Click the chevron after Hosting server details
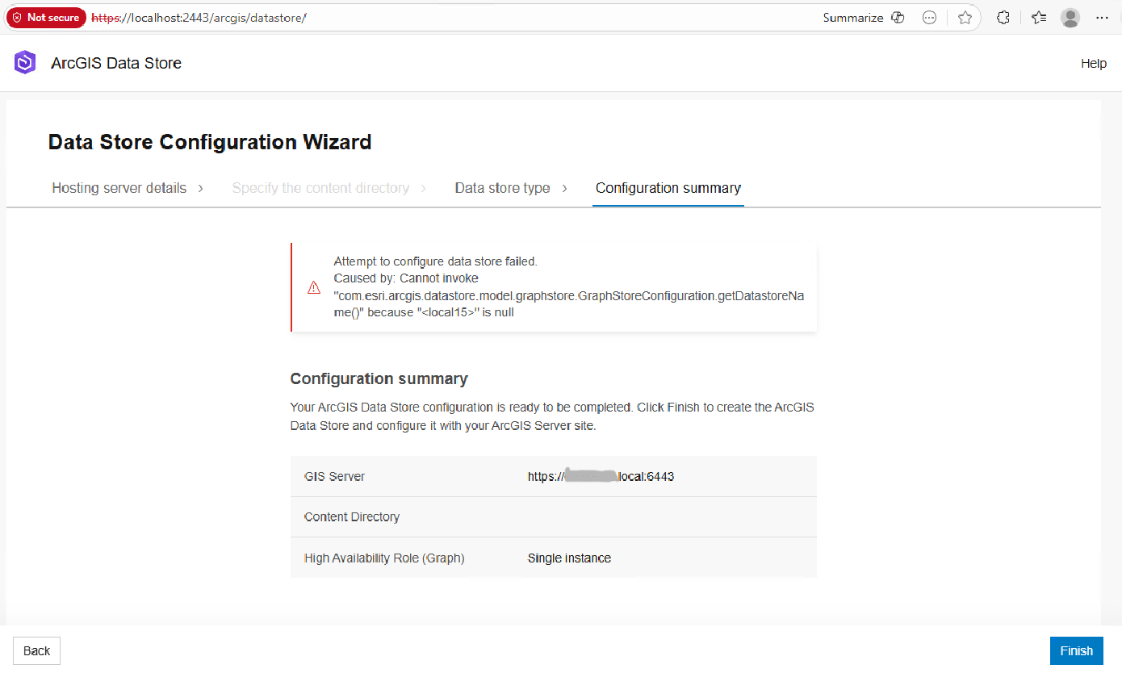 [x=200, y=188]
